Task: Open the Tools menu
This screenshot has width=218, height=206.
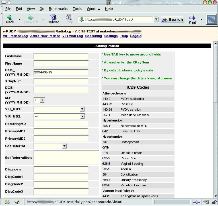Action: (77, 9)
